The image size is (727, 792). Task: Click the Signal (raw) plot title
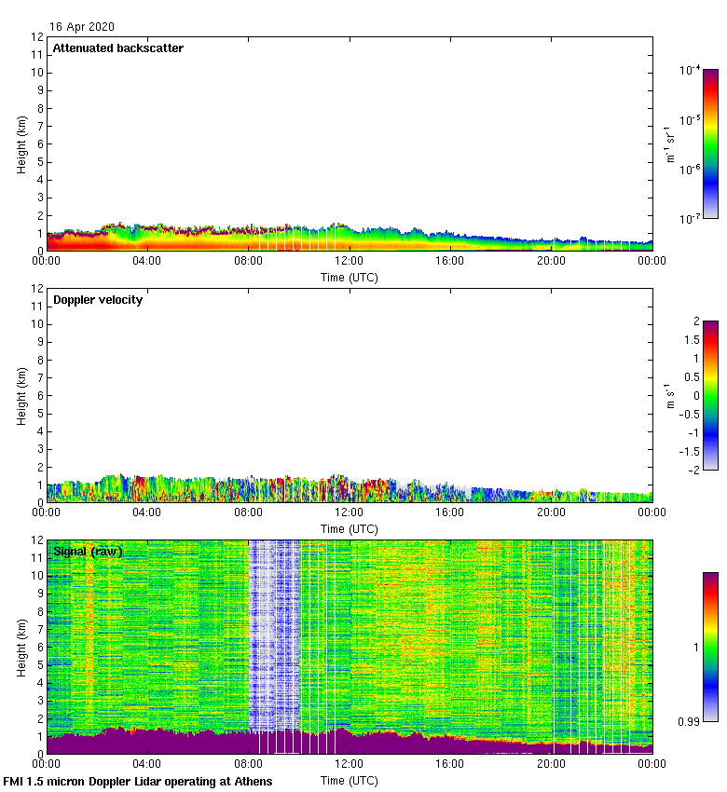click(88, 552)
